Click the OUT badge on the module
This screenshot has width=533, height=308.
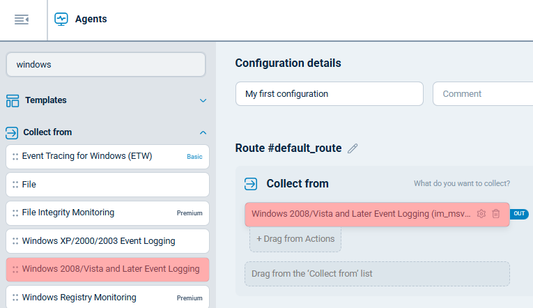(519, 214)
